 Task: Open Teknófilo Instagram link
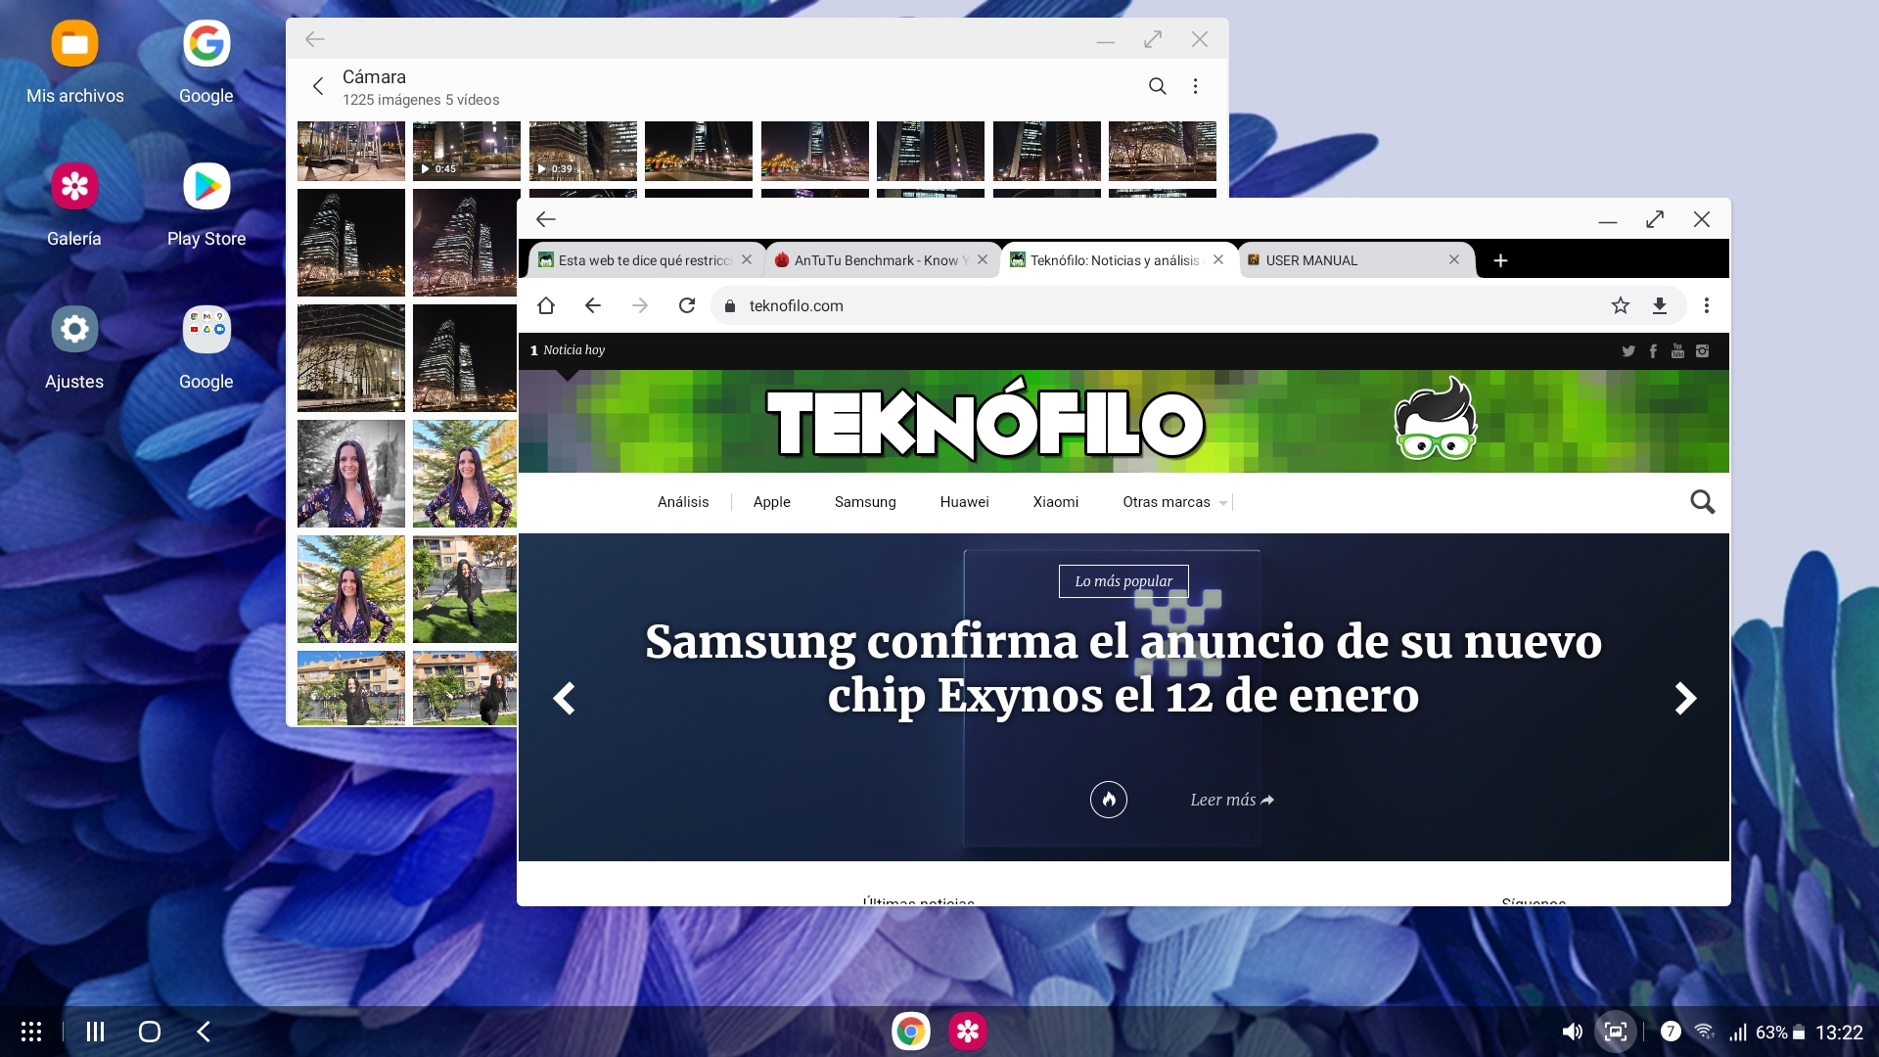click(1703, 351)
